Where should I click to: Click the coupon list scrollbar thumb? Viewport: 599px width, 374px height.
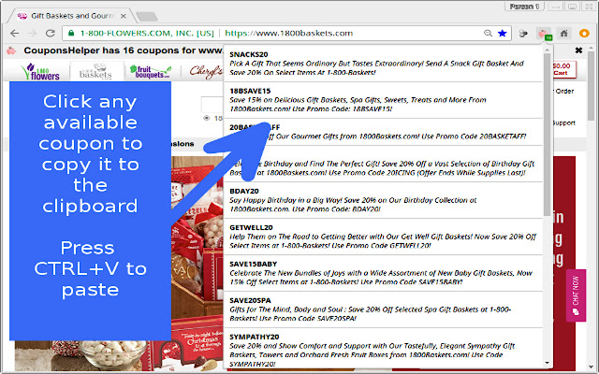(x=547, y=135)
